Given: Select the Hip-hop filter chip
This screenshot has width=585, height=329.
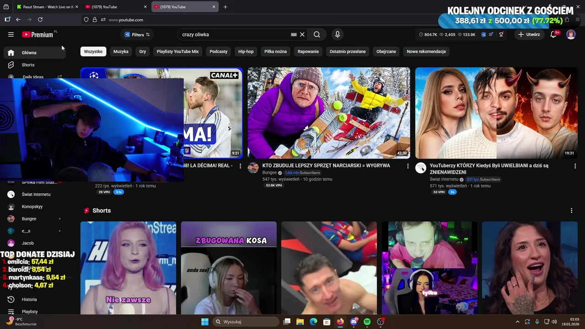Looking at the screenshot, I should tap(246, 52).
